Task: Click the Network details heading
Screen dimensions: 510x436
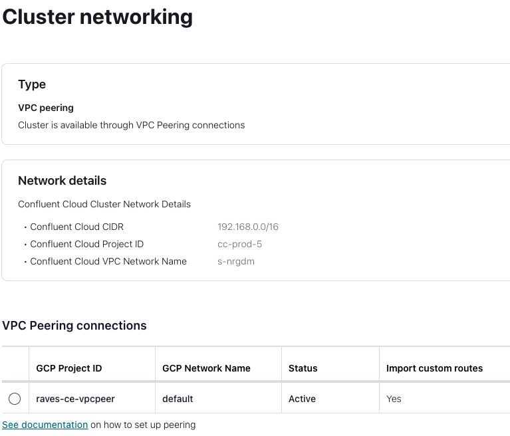Action: 62,181
